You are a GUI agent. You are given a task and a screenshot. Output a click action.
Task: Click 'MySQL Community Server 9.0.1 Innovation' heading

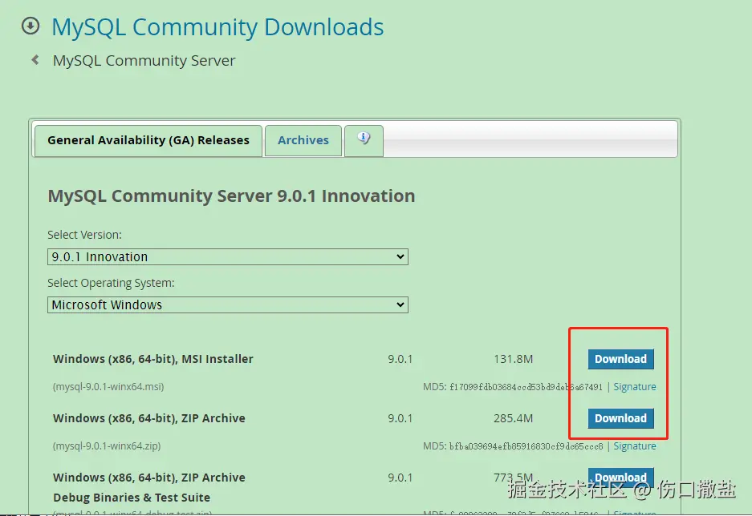[x=231, y=196]
